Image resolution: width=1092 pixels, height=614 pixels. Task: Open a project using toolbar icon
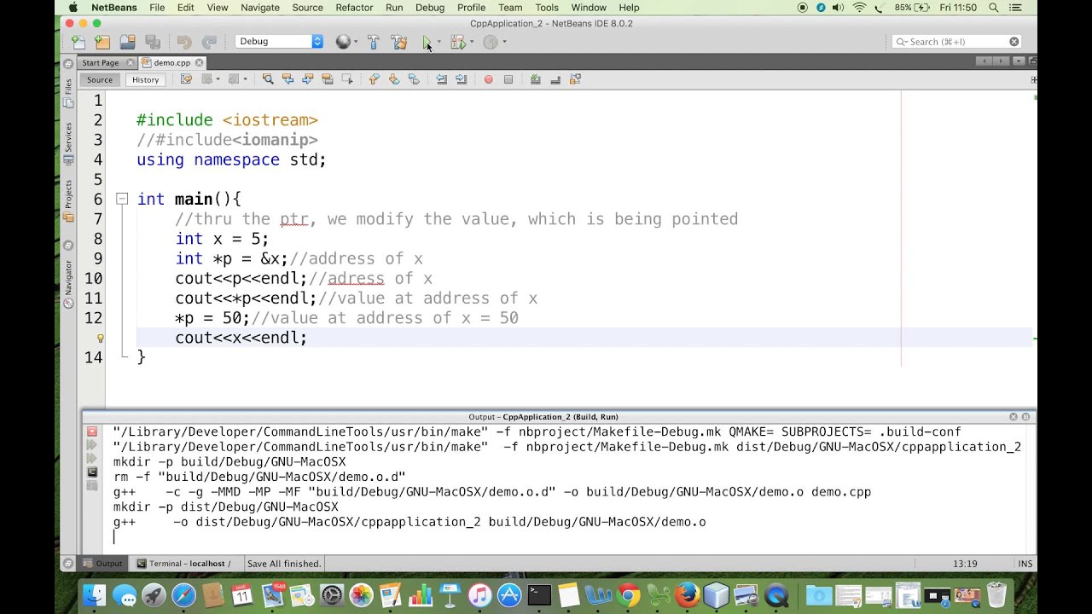click(x=128, y=42)
